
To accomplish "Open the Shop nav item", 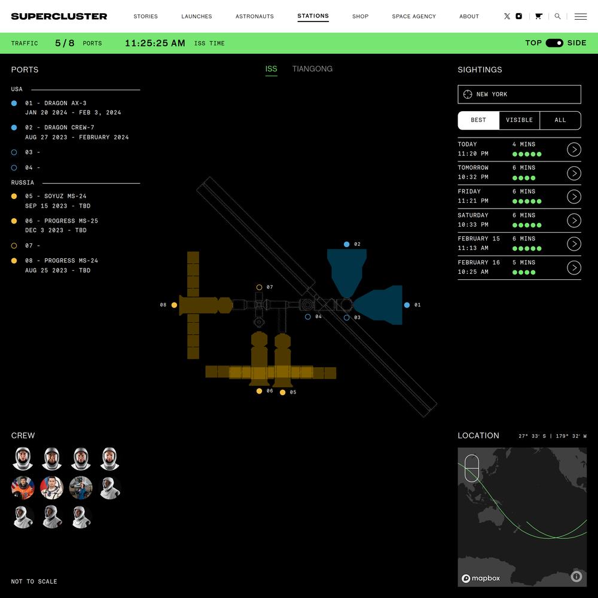I will pos(361,16).
